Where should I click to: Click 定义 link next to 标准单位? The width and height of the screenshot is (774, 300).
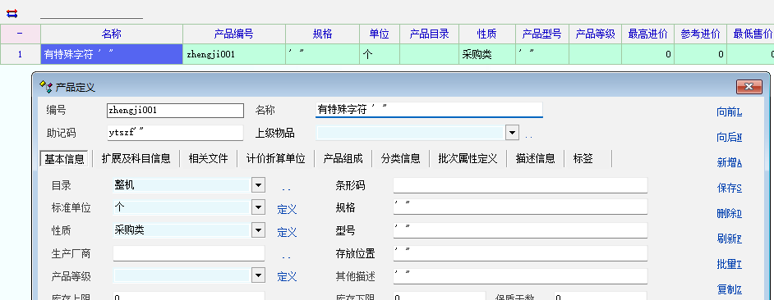click(287, 209)
